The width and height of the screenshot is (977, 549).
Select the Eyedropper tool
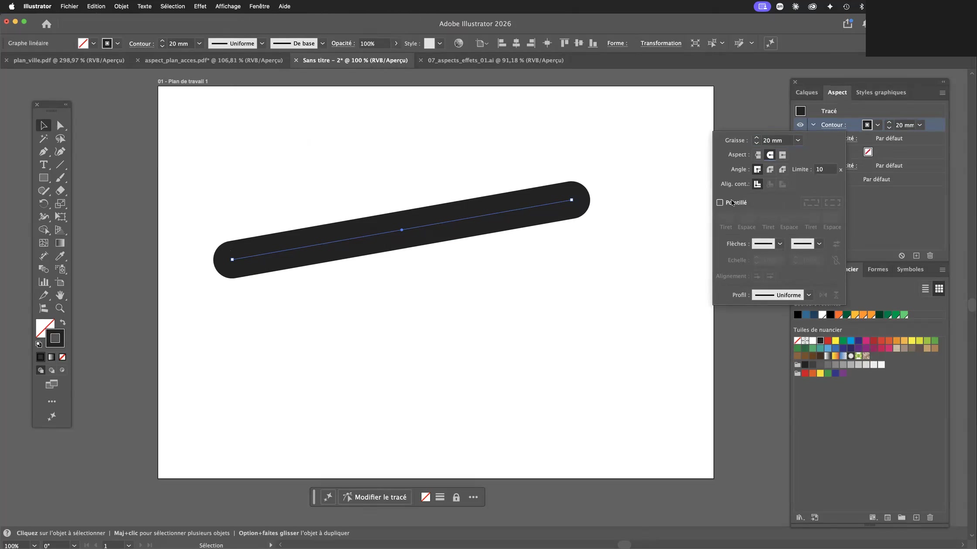61,256
